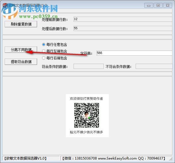The width and height of the screenshot is (175, 163).
Task: Click the 符合条件的数据 label
Action: click(55, 67)
